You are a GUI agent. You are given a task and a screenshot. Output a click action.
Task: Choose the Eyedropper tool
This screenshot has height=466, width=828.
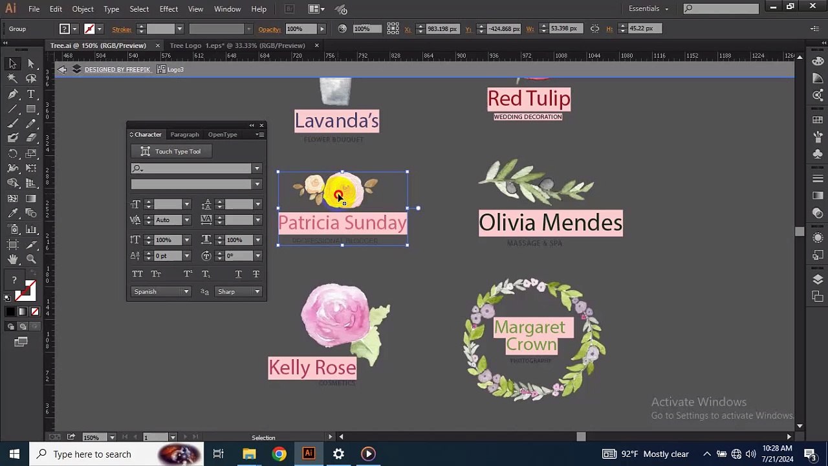(x=12, y=214)
